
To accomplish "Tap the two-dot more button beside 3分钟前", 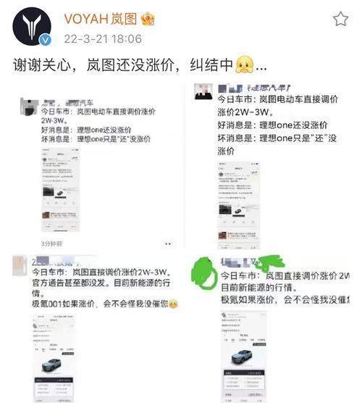I will pyautogui.click(x=168, y=244).
